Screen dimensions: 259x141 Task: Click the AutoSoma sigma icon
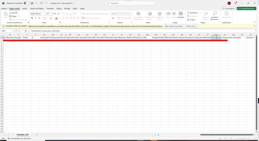point(188,13)
